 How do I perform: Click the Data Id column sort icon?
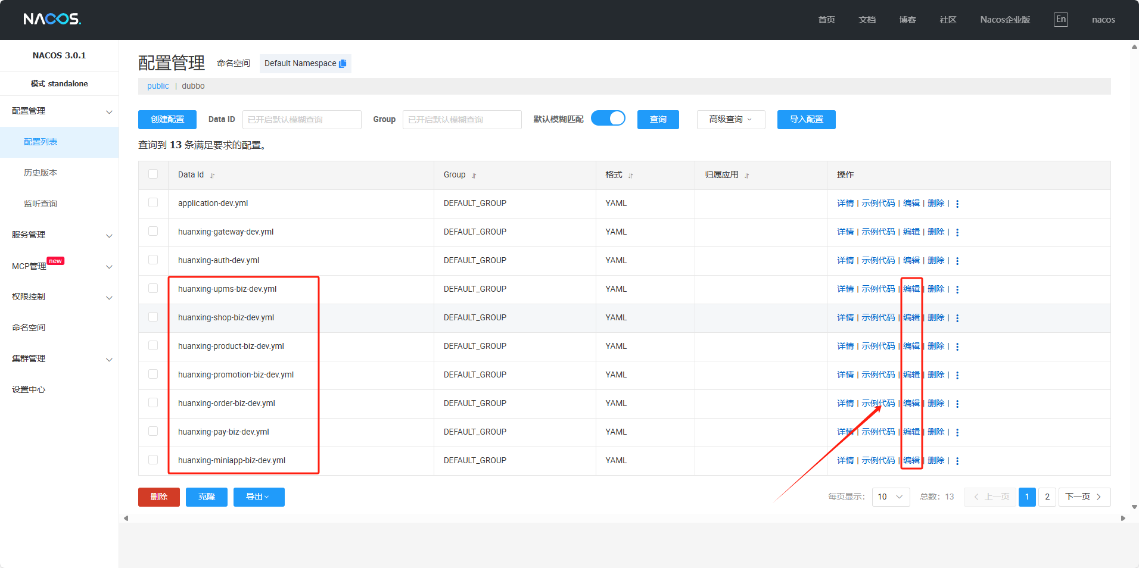point(212,176)
